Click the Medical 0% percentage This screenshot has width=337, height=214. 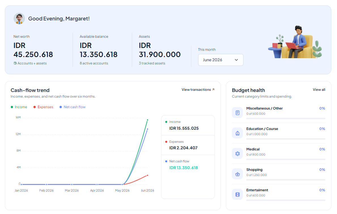click(x=322, y=149)
